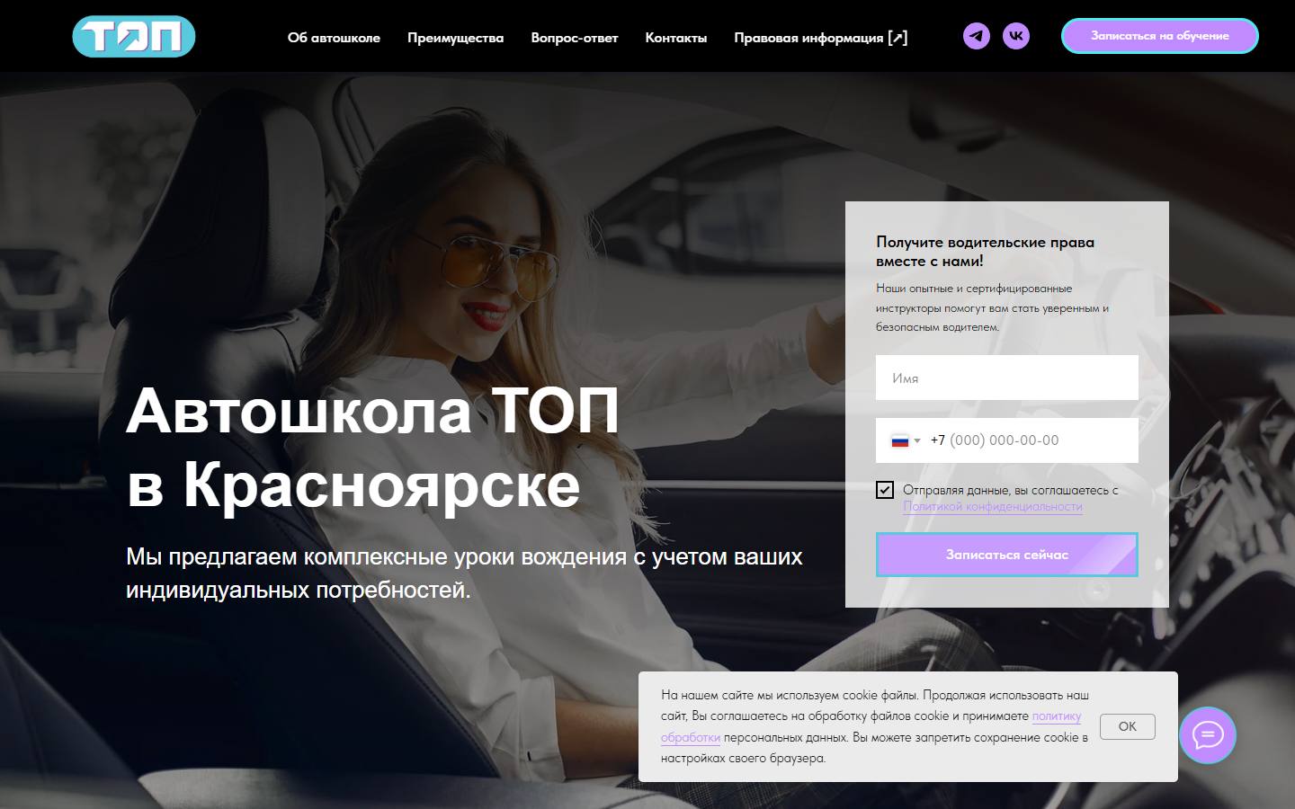Open the chat widget bubble
Viewport: 1295px width, 809px height.
point(1208,735)
